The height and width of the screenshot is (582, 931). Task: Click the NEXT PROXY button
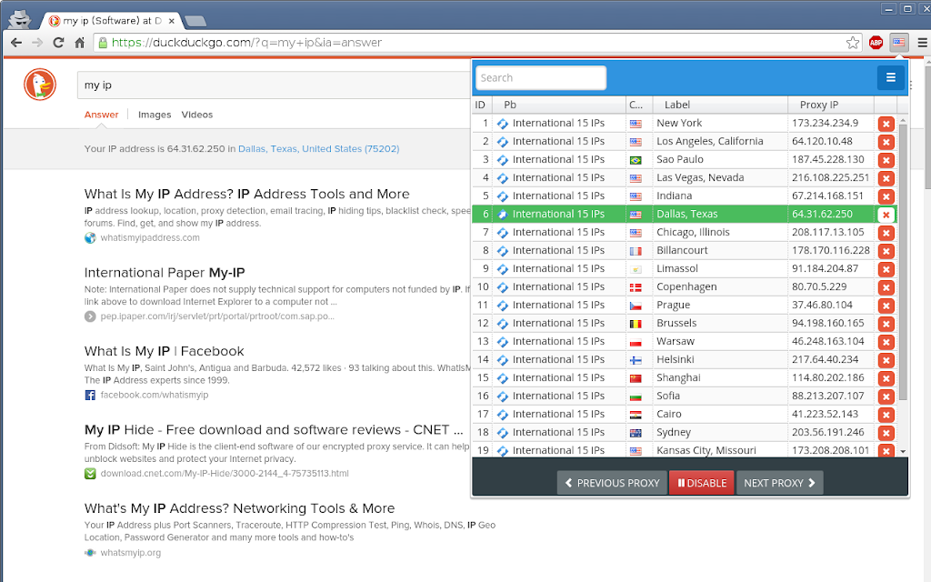coord(779,483)
